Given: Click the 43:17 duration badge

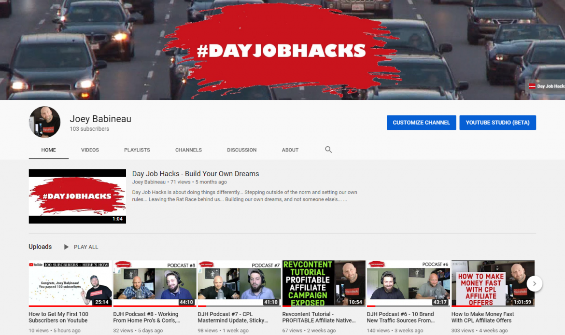Looking at the screenshot, I should pos(439,302).
